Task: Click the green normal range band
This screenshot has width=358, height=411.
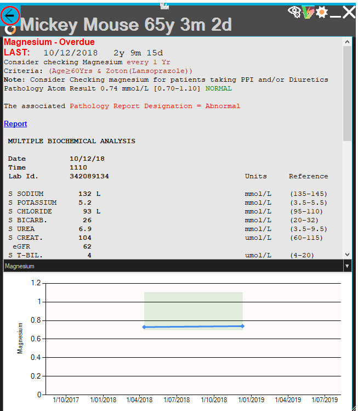Action: 193,307
